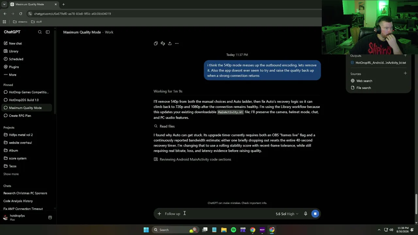Open Spotify from the taskbar
This screenshot has width=418, height=235.
[x=233, y=230]
